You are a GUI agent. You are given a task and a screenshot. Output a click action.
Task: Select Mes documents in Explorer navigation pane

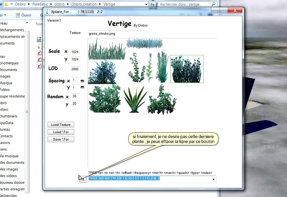pos(12,163)
